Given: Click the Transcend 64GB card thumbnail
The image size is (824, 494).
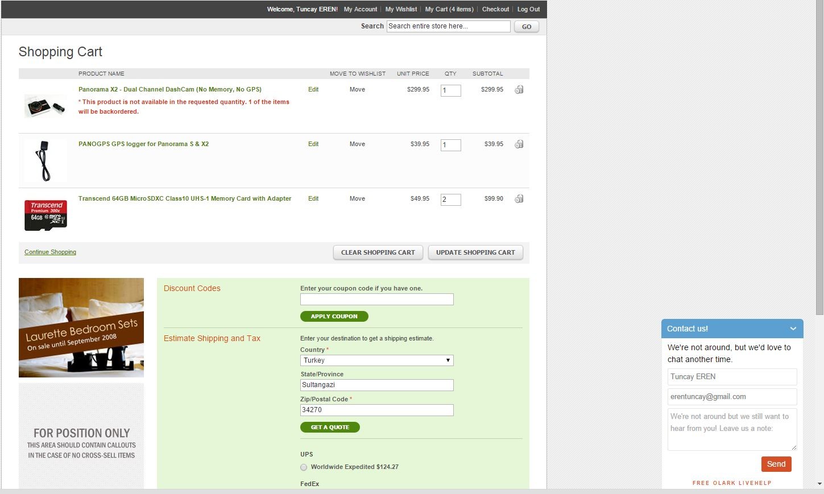Looking at the screenshot, I should pyautogui.click(x=45, y=215).
